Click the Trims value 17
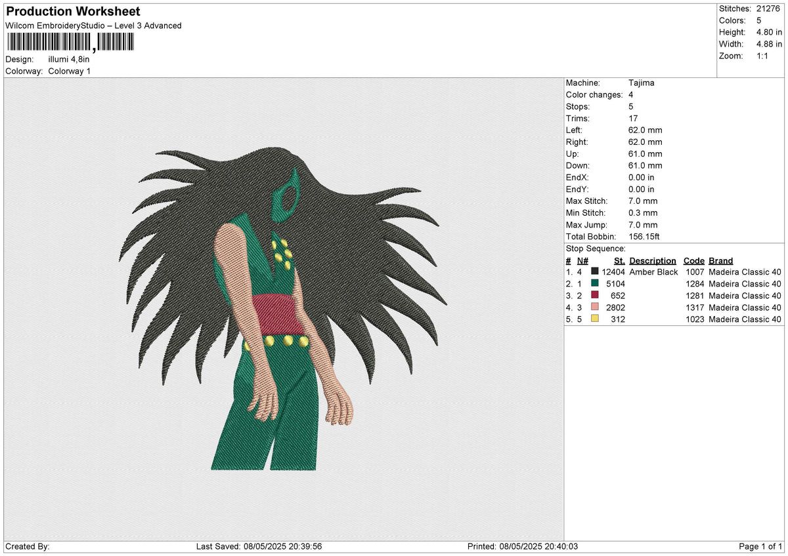The width and height of the screenshot is (788, 556). point(633,119)
